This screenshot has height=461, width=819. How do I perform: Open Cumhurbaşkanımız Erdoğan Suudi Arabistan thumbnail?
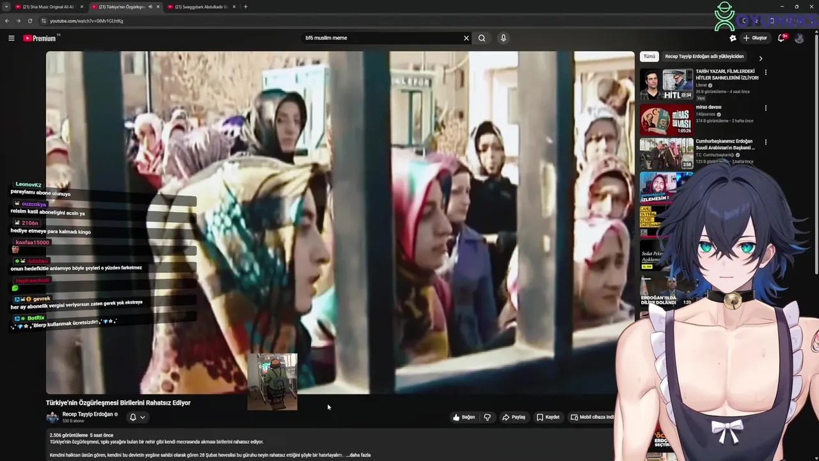tap(667, 154)
